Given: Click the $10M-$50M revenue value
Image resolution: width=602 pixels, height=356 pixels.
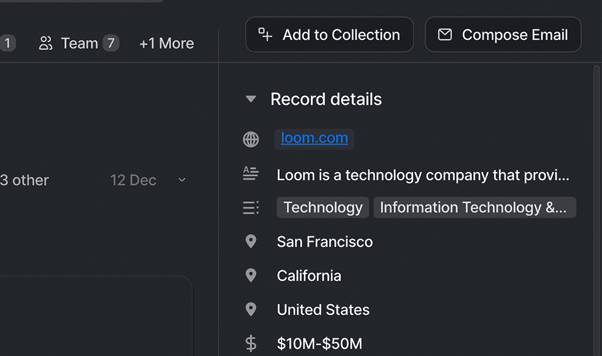Looking at the screenshot, I should [319, 344].
